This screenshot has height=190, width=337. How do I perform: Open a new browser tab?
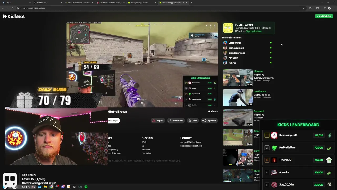point(191,3)
